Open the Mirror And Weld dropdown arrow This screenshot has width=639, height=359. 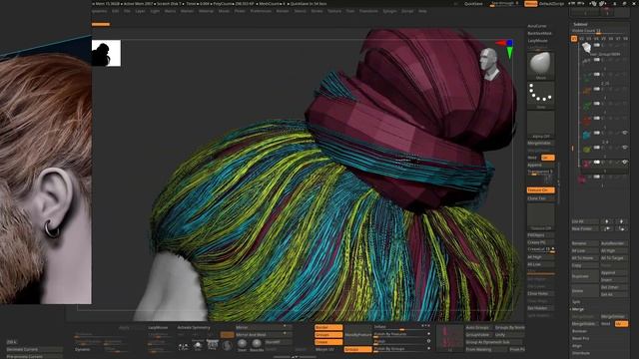pyautogui.click(x=285, y=334)
